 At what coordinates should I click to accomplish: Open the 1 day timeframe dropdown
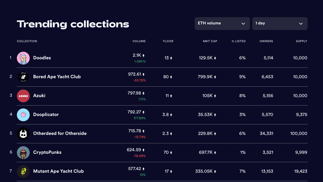[x=279, y=24]
